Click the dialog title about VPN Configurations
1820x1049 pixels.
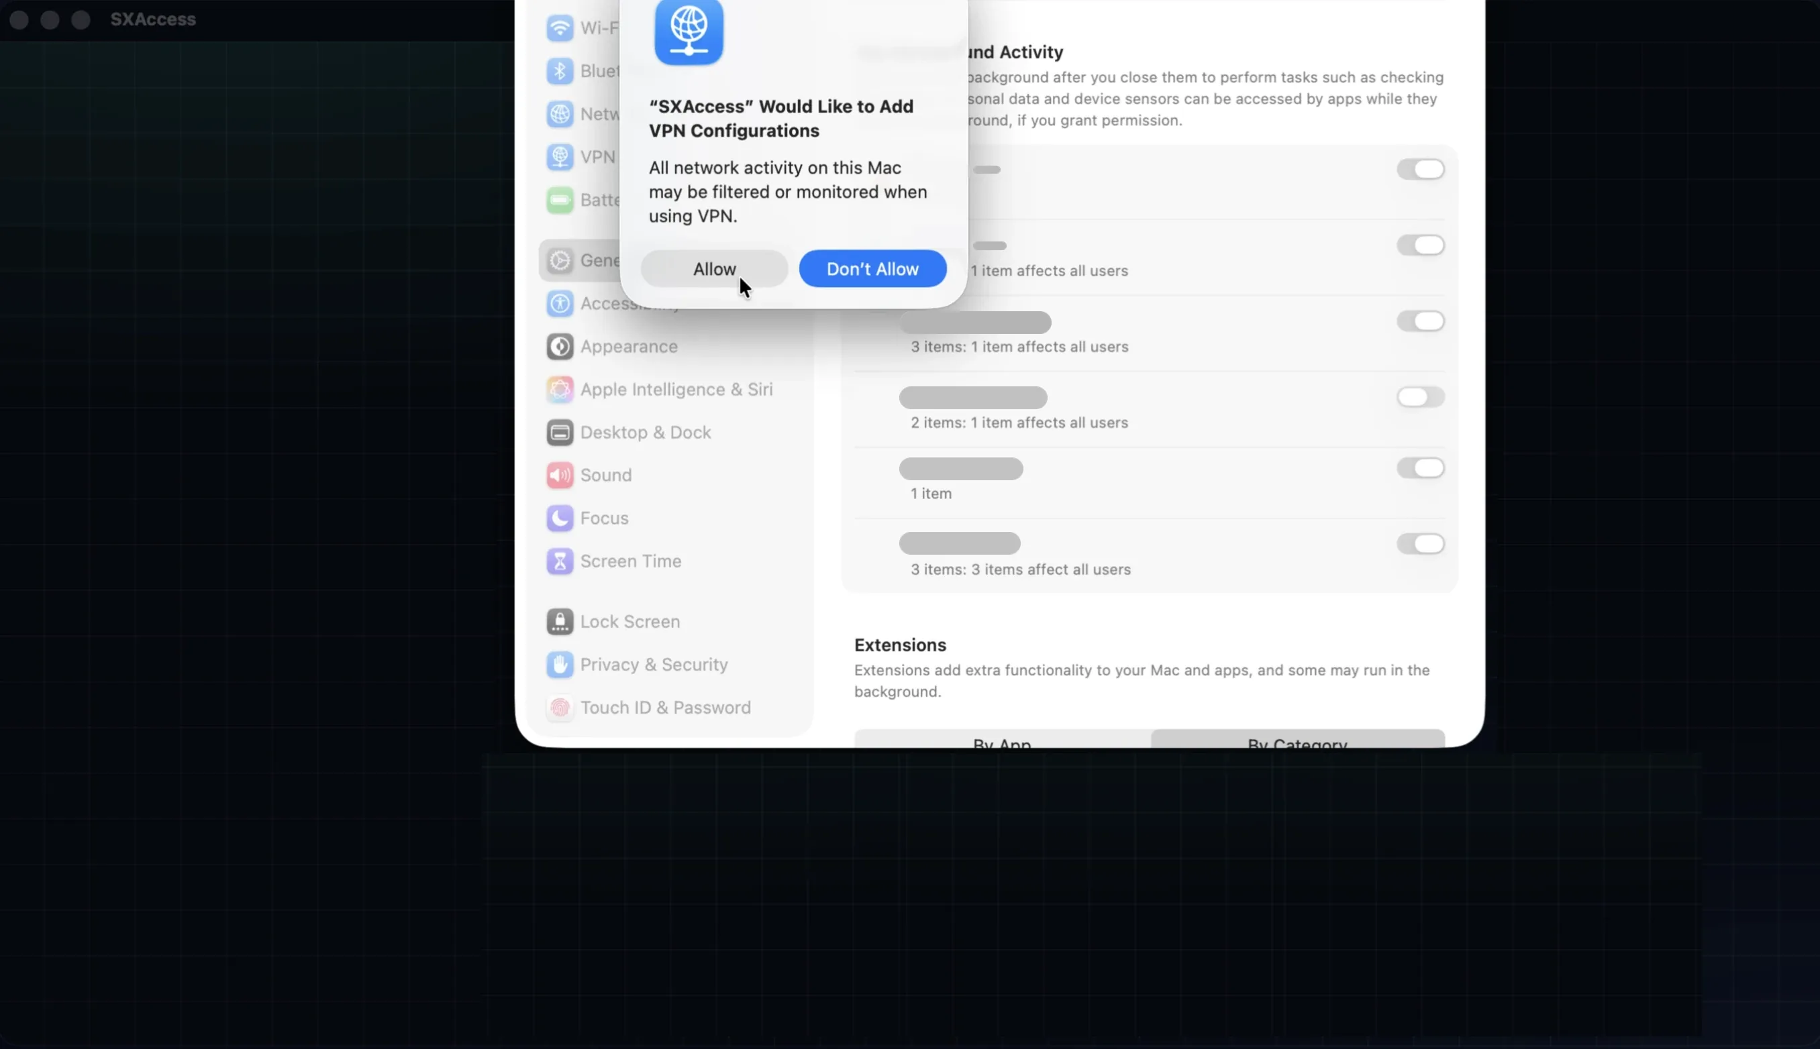pos(781,118)
